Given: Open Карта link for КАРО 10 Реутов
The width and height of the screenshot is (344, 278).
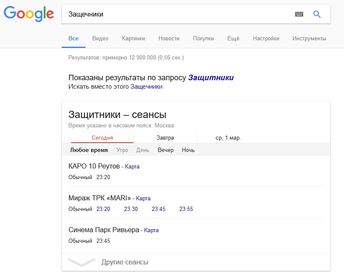Looking at the screenshot, I should [x=132, y=167].
